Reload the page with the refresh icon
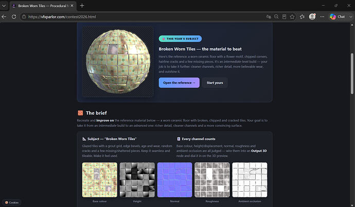355x207 pixels. tap(14, 17)
